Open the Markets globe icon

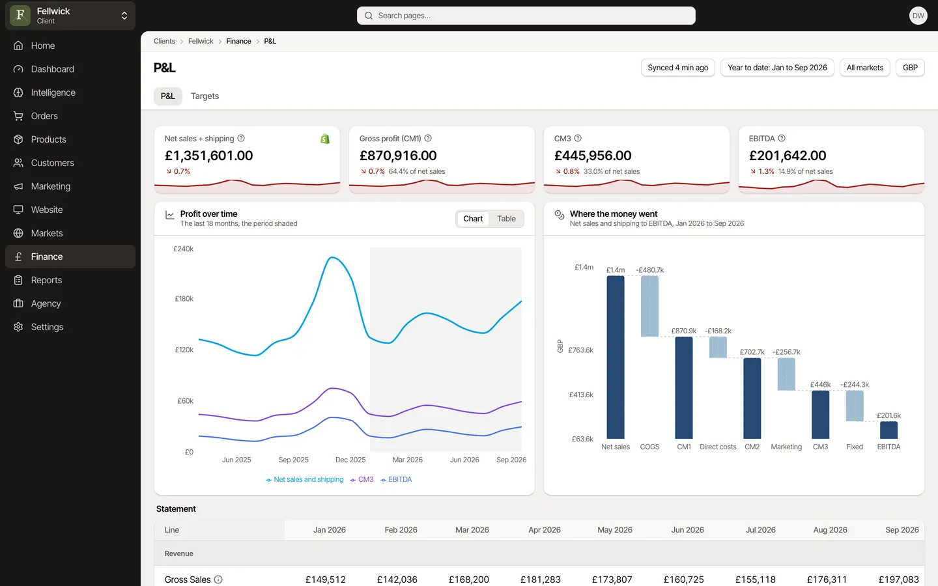(18, 233)
